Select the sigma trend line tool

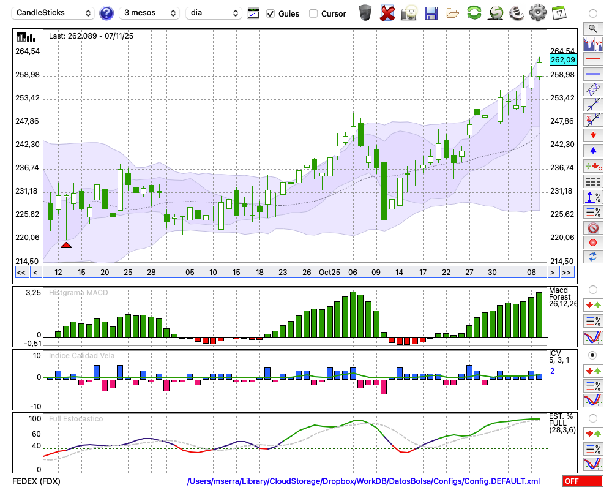point(593,120)
